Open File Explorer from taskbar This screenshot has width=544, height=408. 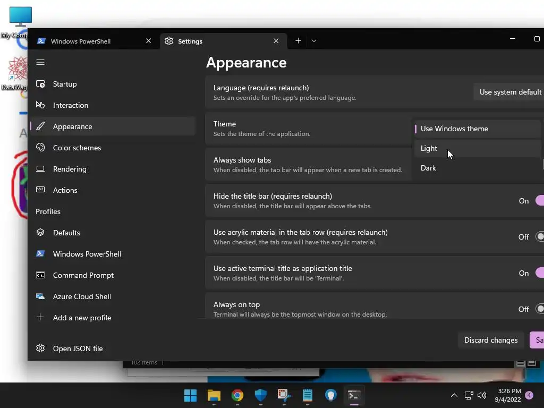coord(214,395)
